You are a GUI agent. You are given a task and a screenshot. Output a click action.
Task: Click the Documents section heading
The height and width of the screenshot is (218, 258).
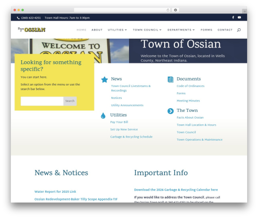coord(189,79)
